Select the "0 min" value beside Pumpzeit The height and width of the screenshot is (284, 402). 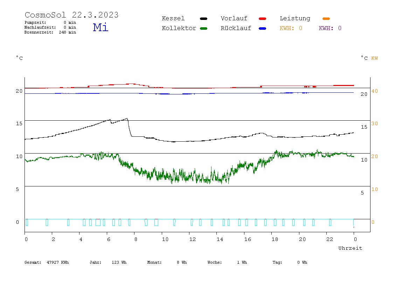70,22
